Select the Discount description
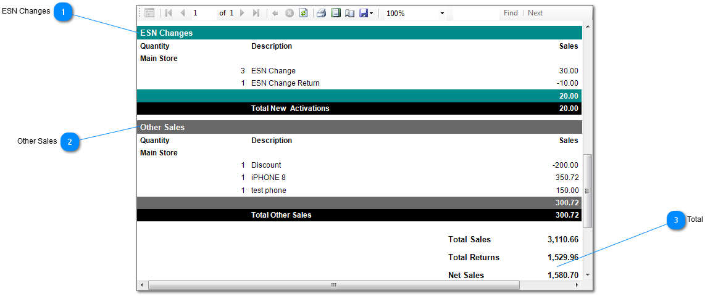 [266, 165]
